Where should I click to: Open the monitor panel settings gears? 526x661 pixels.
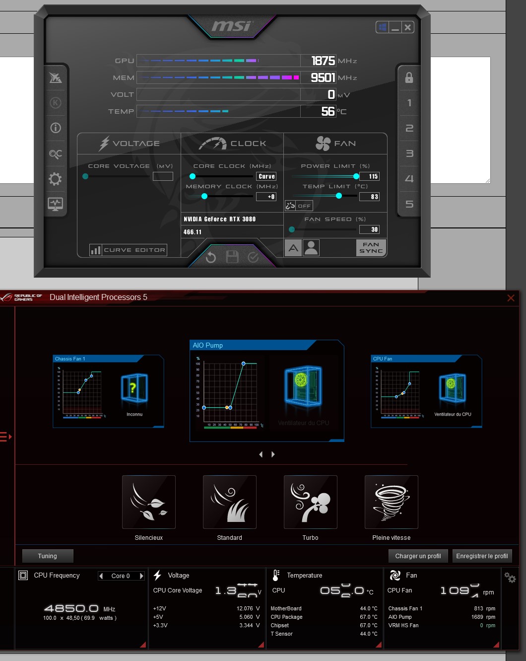pyautogui.click(x=510, y=578)
